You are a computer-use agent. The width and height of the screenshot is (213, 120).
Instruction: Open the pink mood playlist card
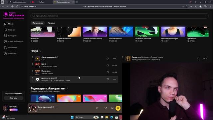(x=95, y=98)
